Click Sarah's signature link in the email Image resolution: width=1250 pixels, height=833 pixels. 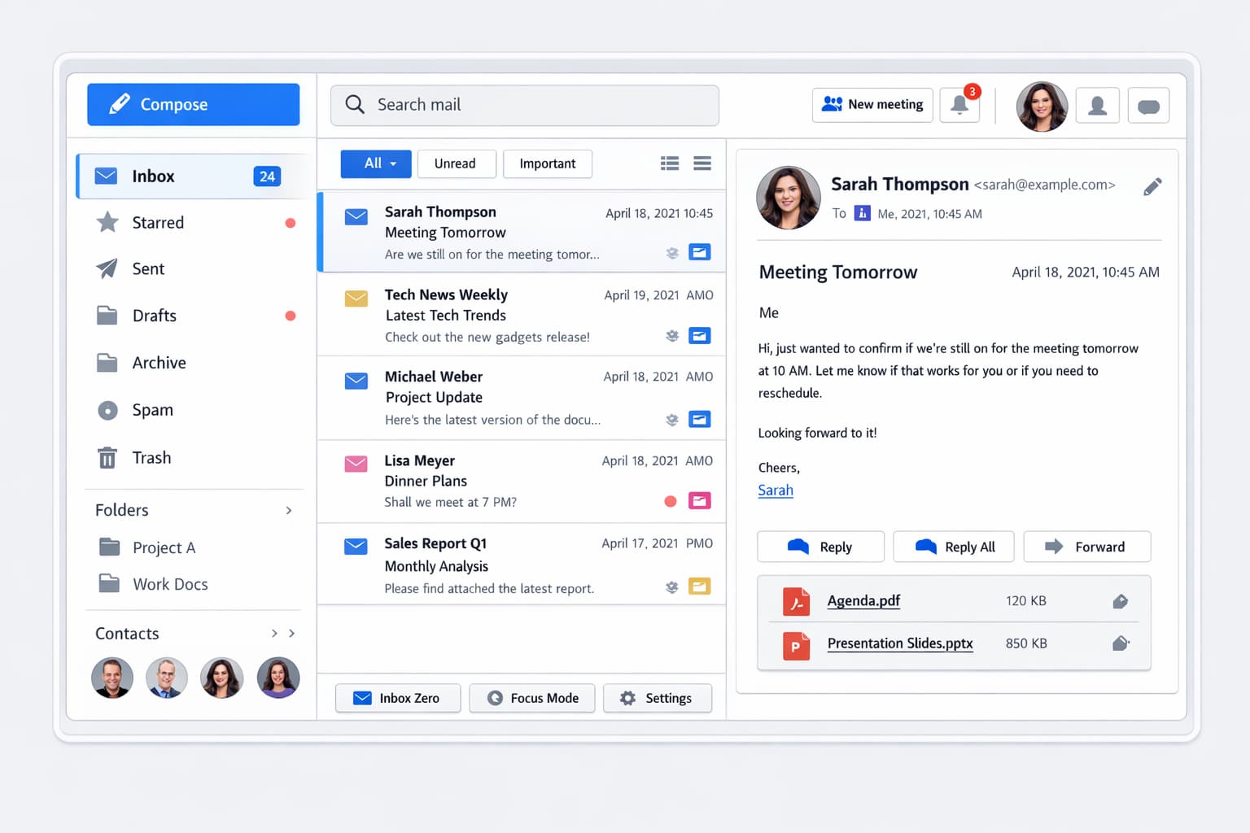[775, 490]
